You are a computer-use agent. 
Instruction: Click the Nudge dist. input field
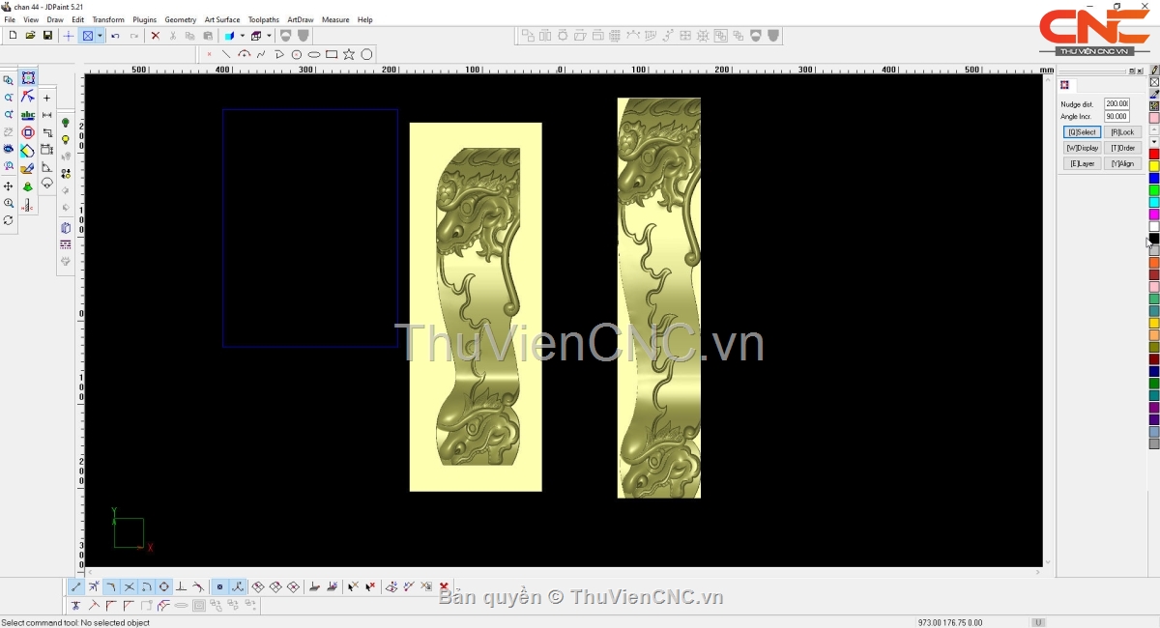[1116, 103]
